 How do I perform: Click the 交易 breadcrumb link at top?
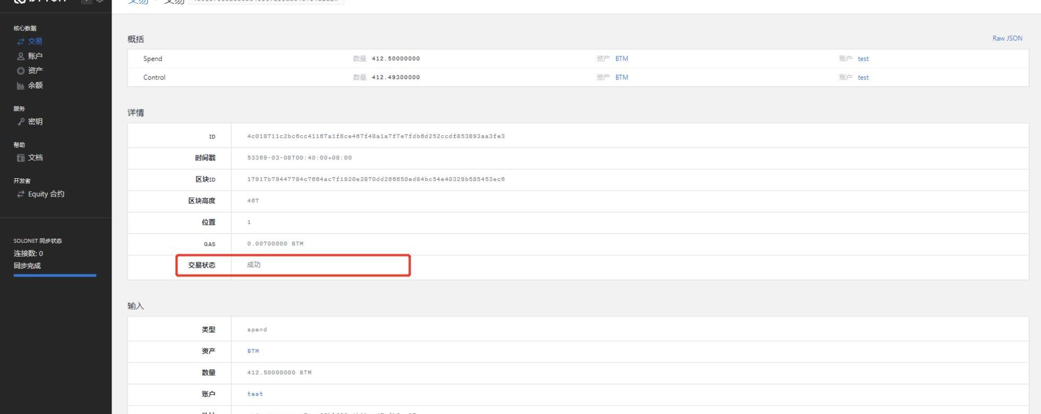coord(138,2)
